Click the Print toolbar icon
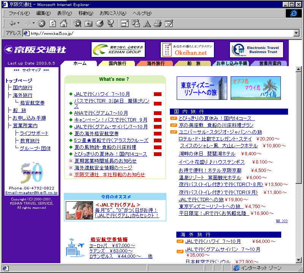This screenshot has width=304, height=273. [158, 24]
